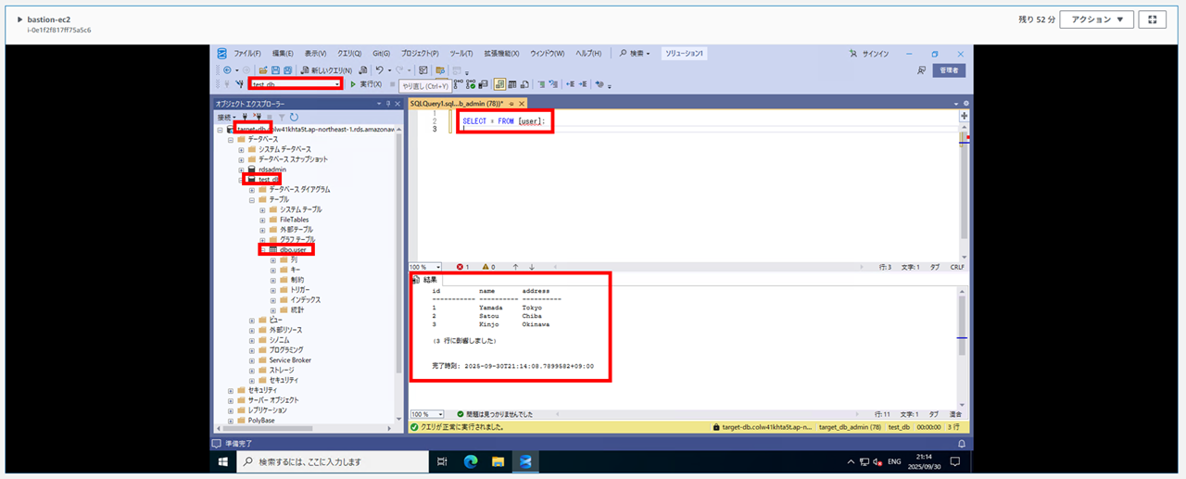Click the Comment out selected lines icon
Image resolution: width=1186 pixels, height=479 pixels.
[x=541, y=84]
